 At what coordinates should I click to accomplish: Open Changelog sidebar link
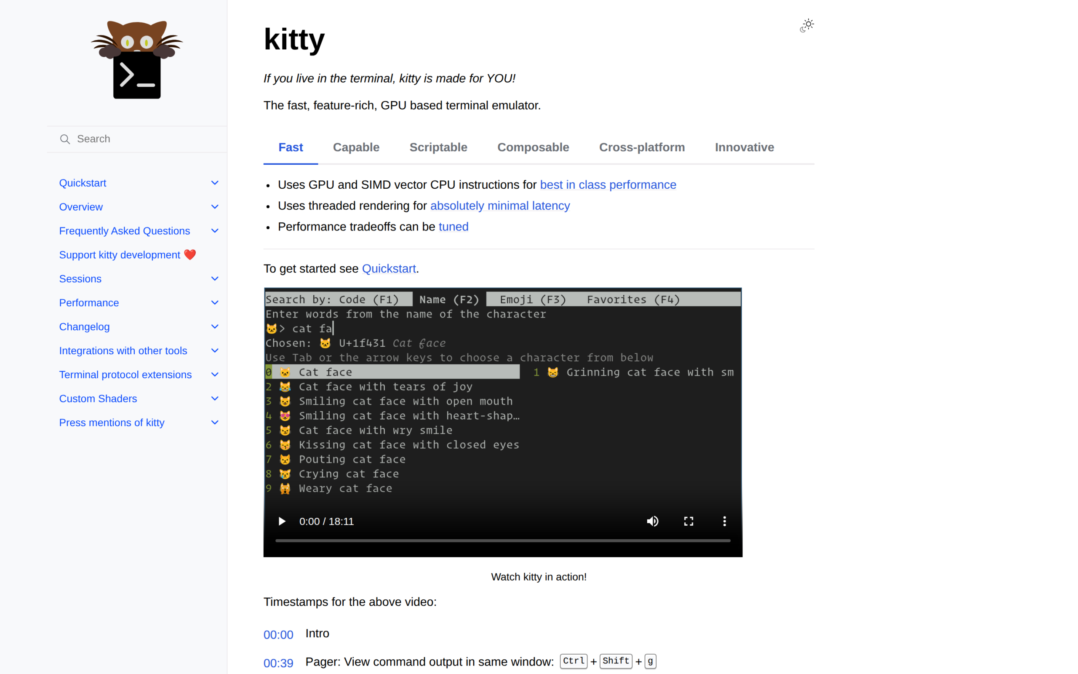point(85,327)
